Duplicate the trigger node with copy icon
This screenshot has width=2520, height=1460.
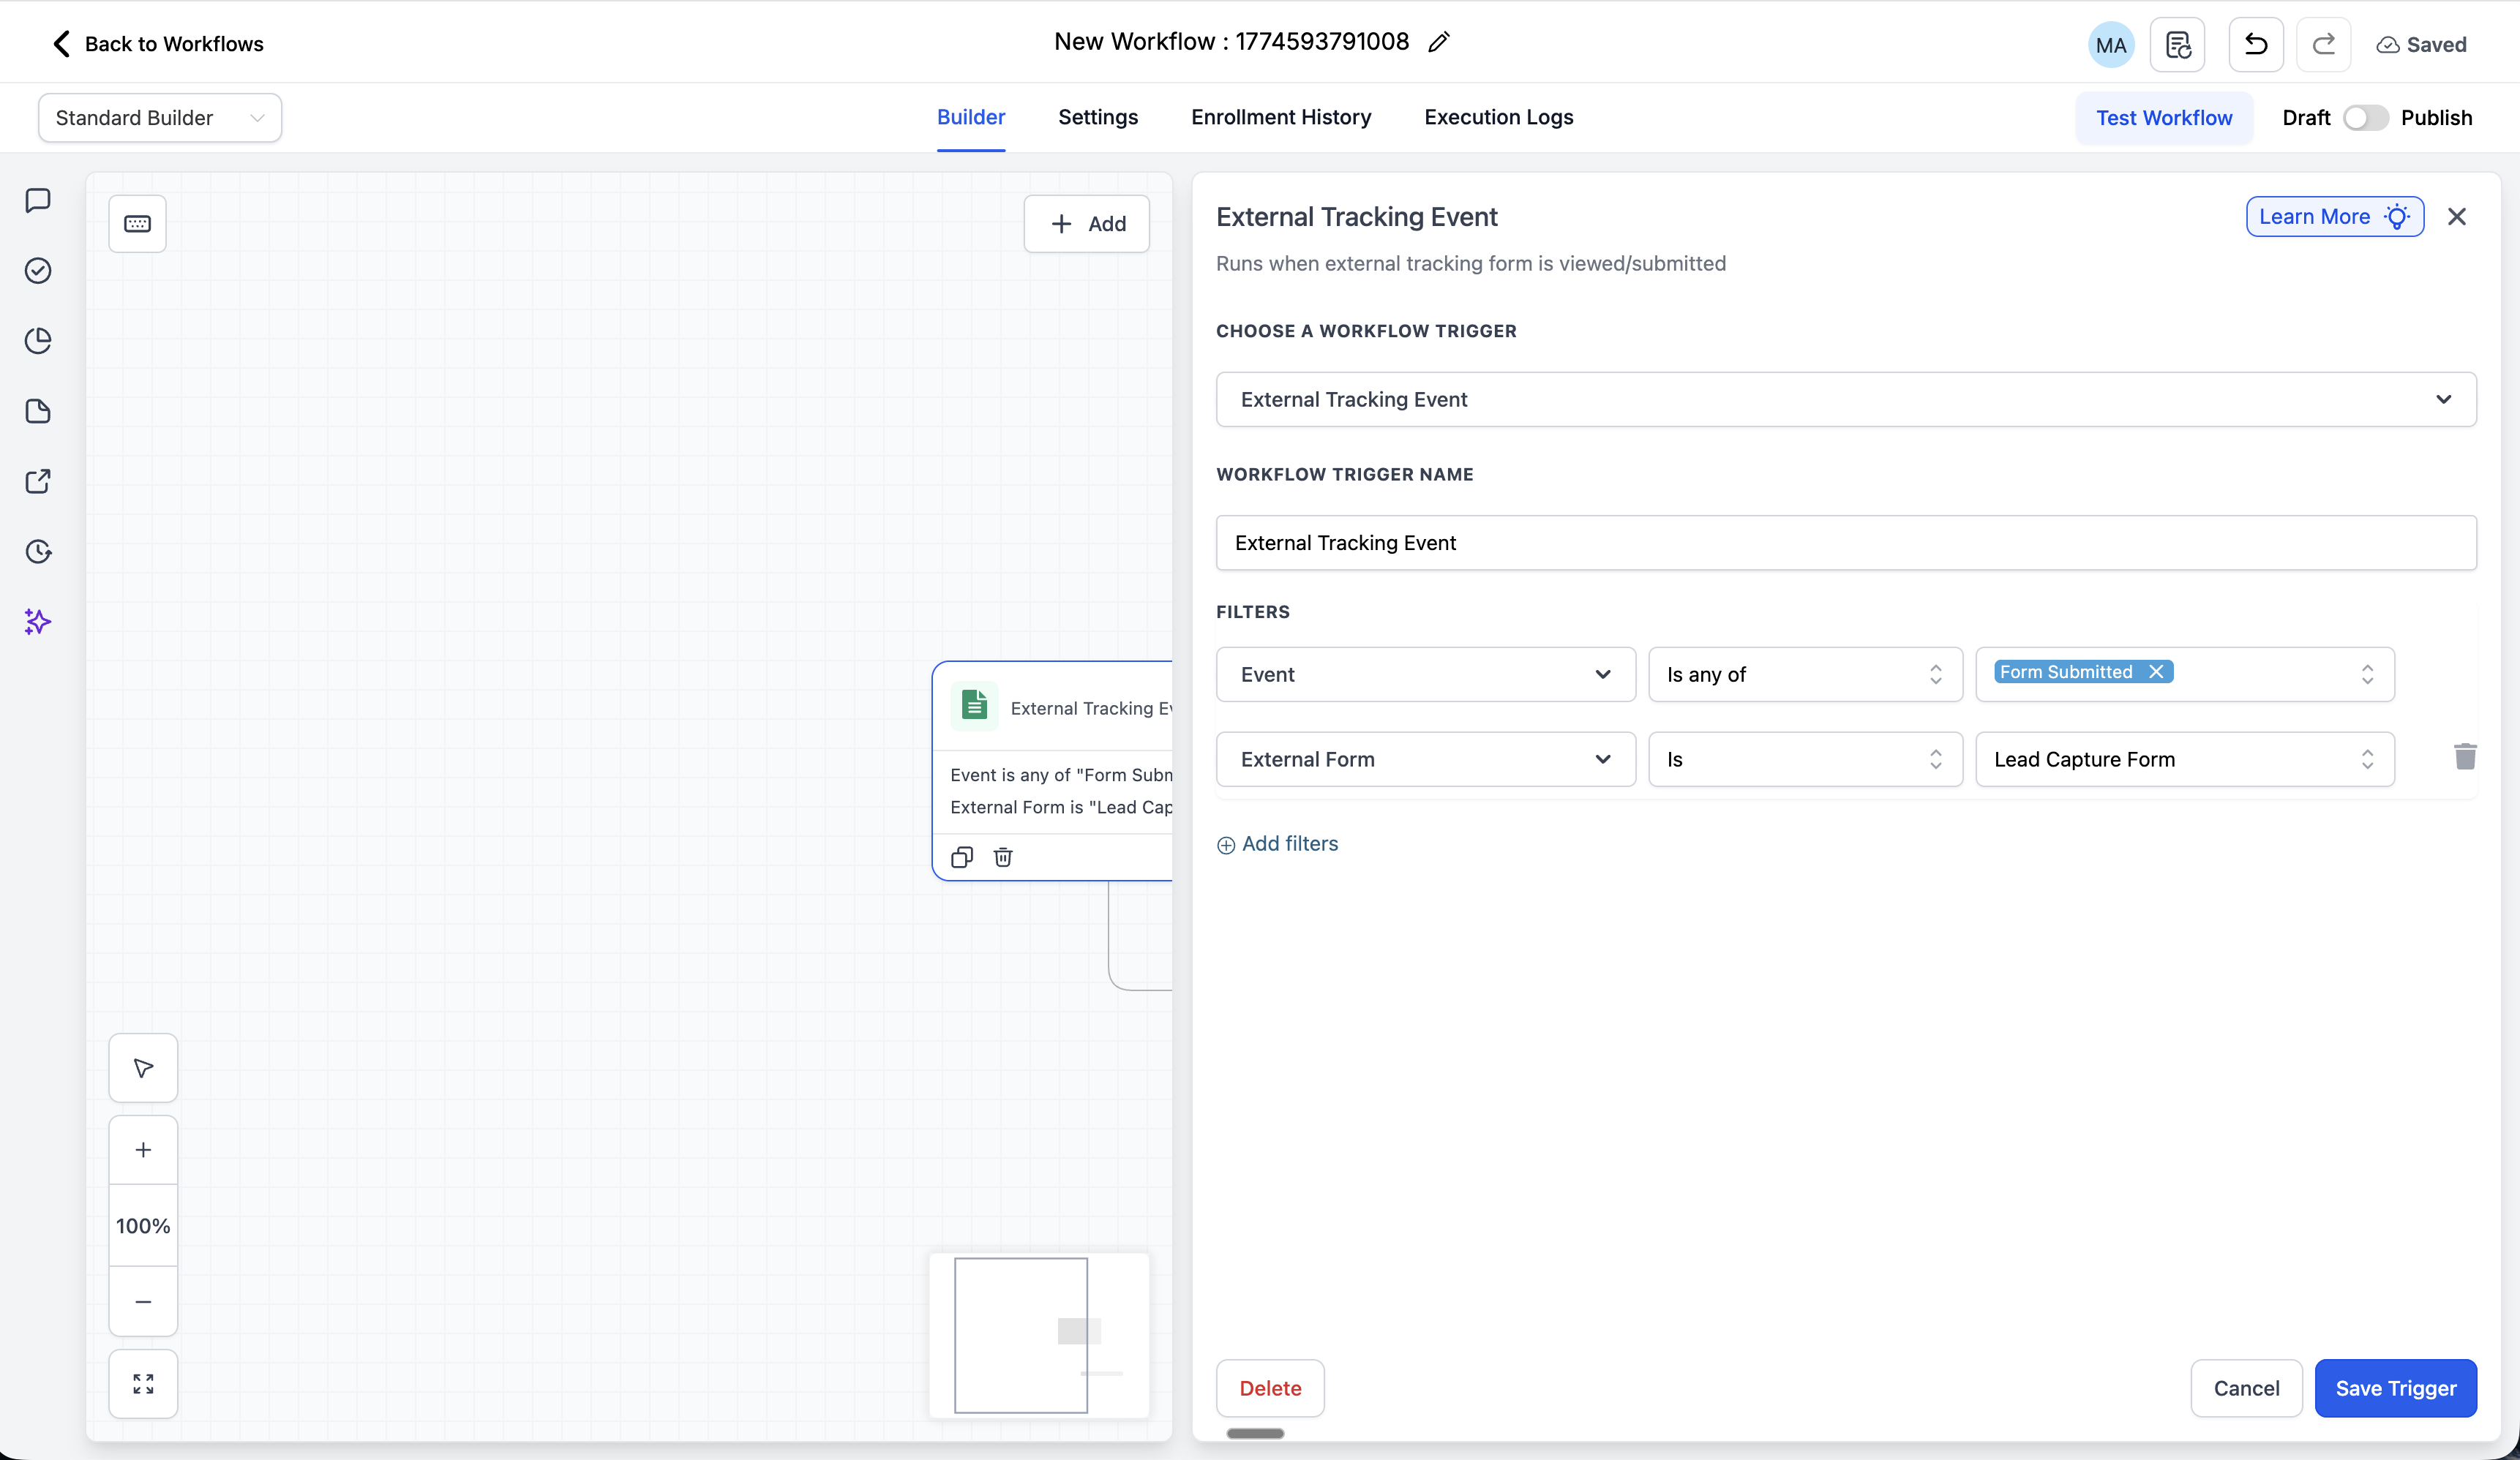962,857
